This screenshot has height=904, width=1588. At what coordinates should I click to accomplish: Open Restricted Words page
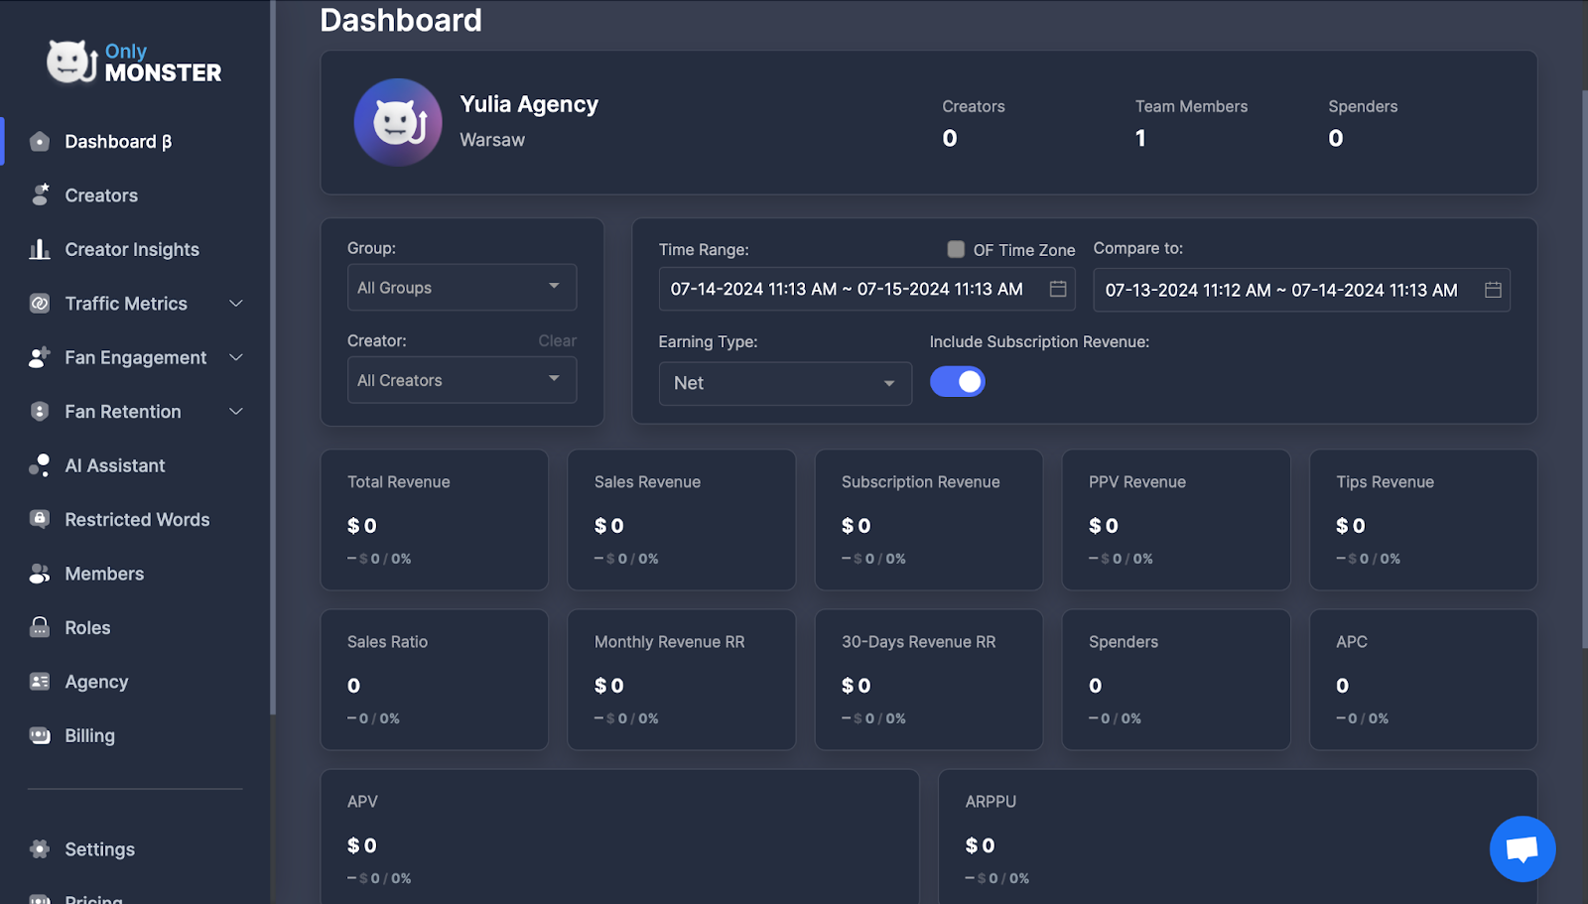point(136,519)
